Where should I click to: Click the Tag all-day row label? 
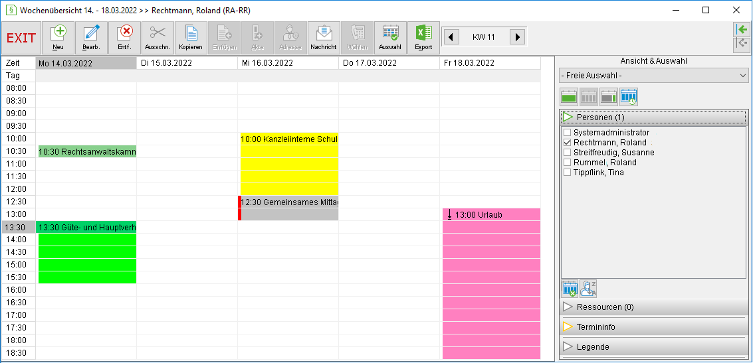(x=19, y=76)
